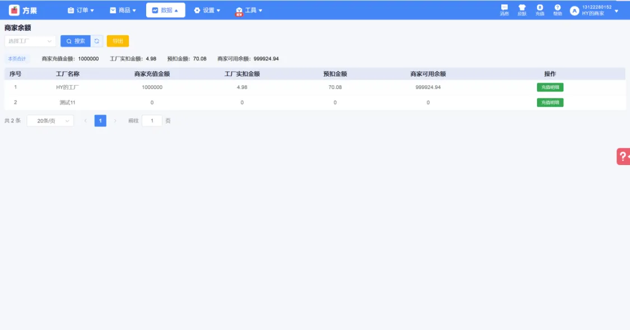Open the 20条/页 page size dropdown
The image size is (630, 330).
50,121
